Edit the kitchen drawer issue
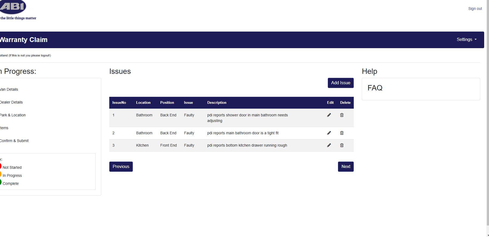 [x=329, y=145]
